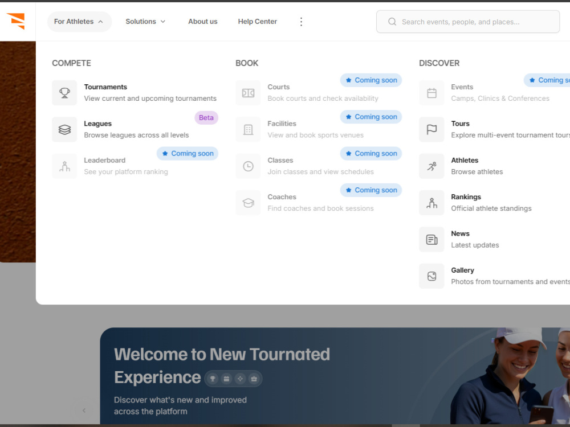This screenshot has width=570, height=427.
Task: Open the Rankings entry
Action: pos(494,203)
